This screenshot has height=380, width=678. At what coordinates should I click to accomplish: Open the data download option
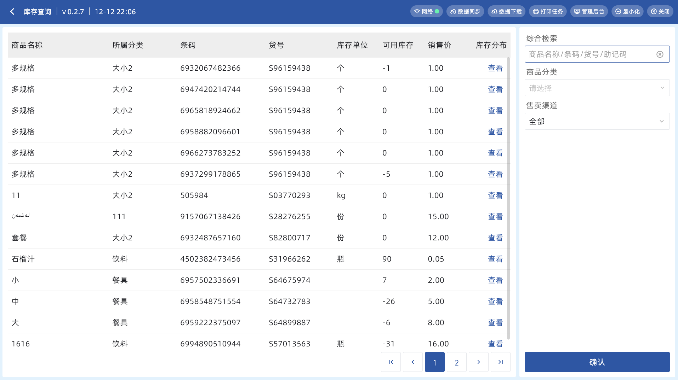coord(506,12)
